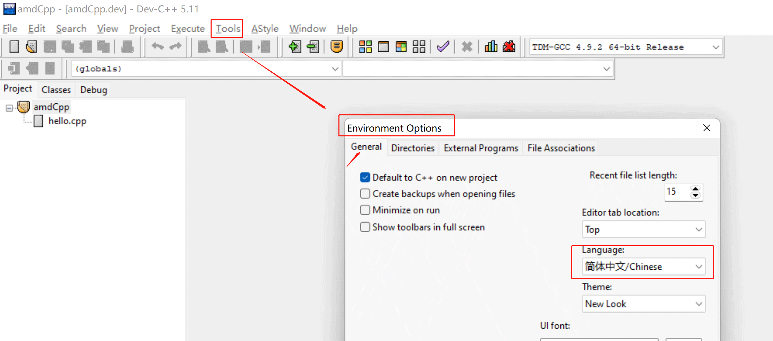Increase the Recent file list length value
Viewport: 773px width, 341px height.
click(x=695, y=189)
